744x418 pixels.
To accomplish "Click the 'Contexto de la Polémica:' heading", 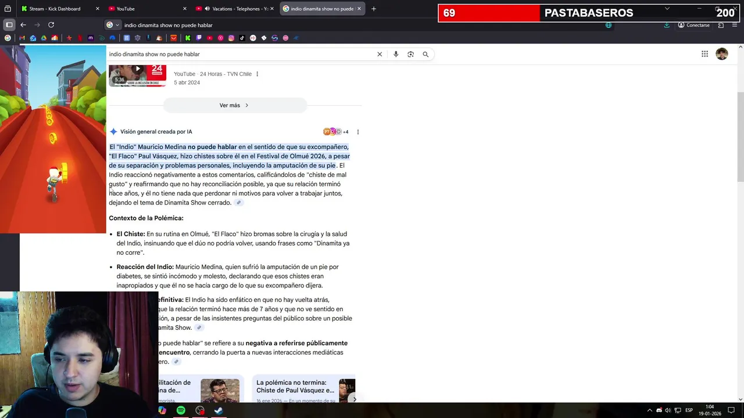I will coord(146,218).
